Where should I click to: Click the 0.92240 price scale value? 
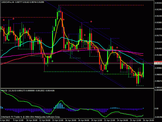[x=158, y=16]
